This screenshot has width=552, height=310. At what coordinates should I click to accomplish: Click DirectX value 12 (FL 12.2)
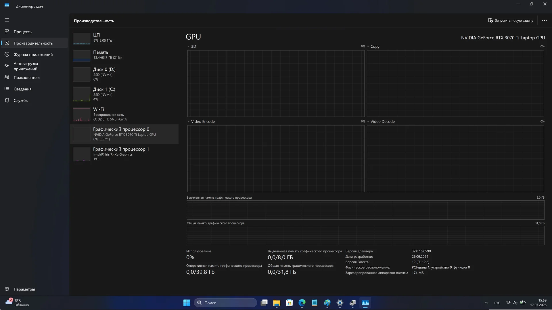click(x=420, y=262)
